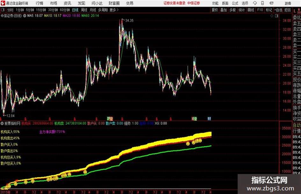The image size is (301, 194).
Task: Switch to 分时 chart period
Action: coord(10,10)
